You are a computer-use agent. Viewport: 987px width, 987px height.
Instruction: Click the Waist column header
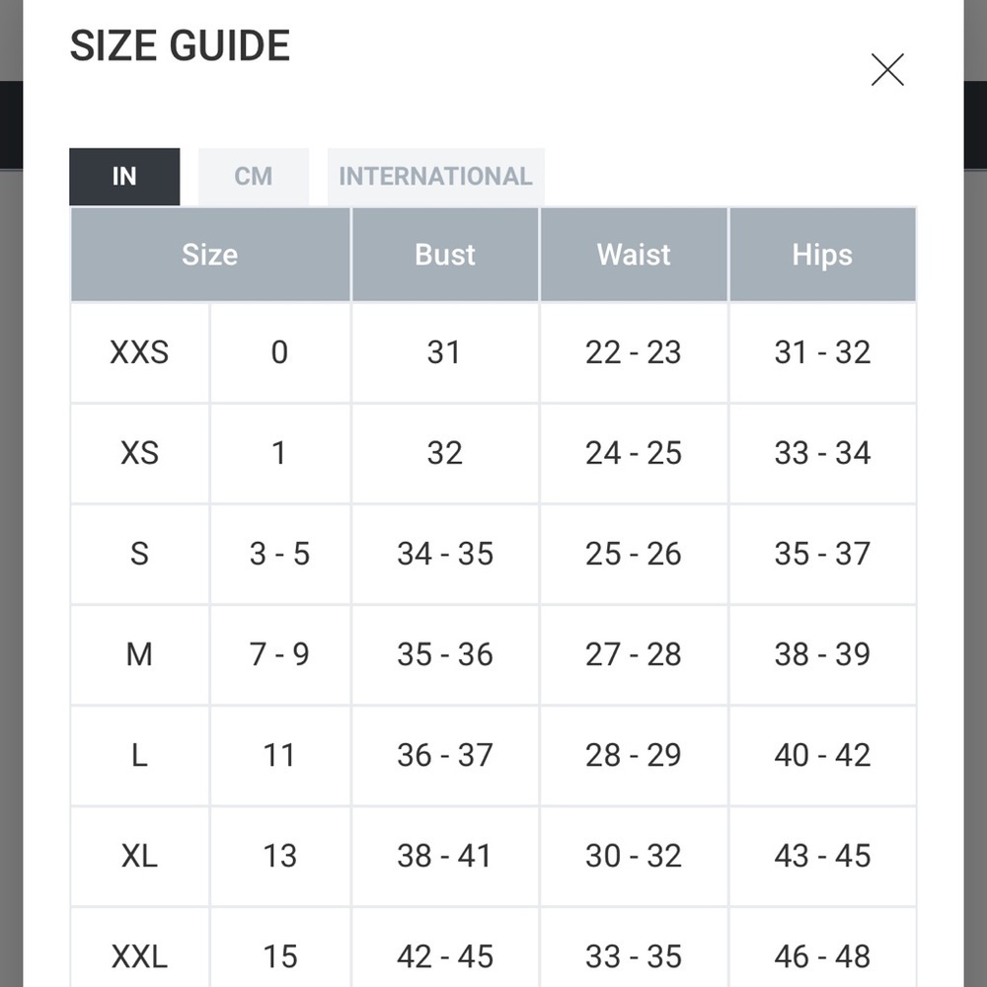[634, 255]
